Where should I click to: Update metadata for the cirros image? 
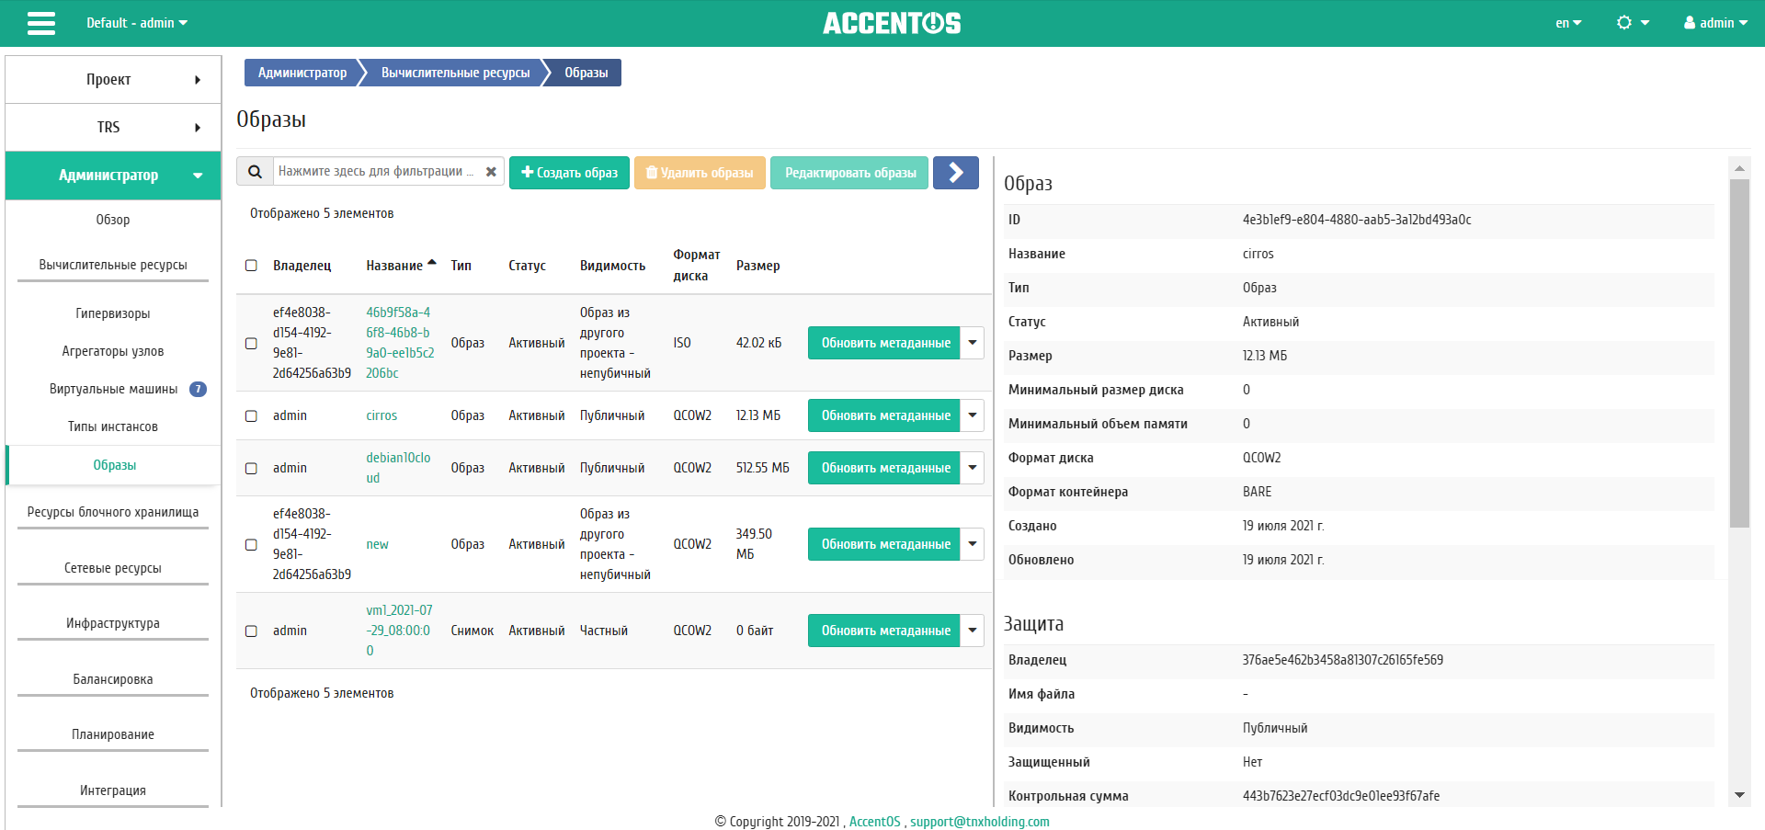point(884,415)
